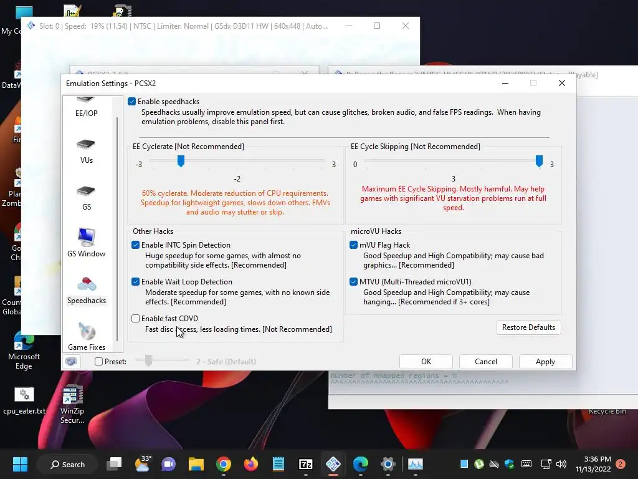Image resolution: width=638 pixels, height=479 pixels.
Task: Open the Windows Start menu
Action: 20,464
